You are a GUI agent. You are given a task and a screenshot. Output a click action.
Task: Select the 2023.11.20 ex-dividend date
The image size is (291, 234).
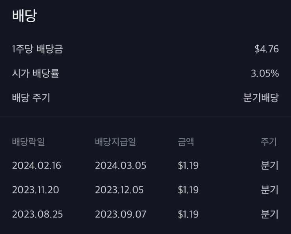tap(36, 190)
